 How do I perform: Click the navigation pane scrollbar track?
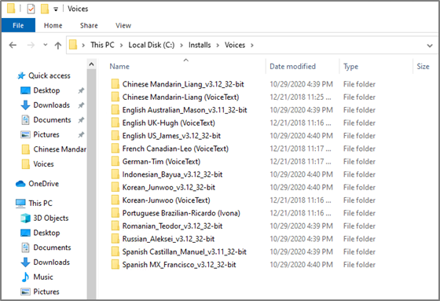click(x=91, y=184)
